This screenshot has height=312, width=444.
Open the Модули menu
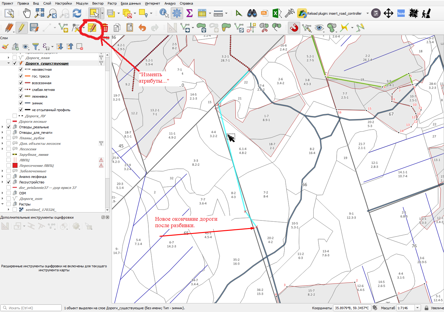pos(82,3)
